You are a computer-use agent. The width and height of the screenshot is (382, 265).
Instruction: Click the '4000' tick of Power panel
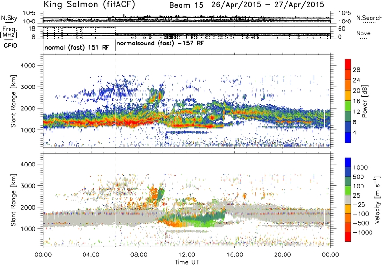coord(28,66)
